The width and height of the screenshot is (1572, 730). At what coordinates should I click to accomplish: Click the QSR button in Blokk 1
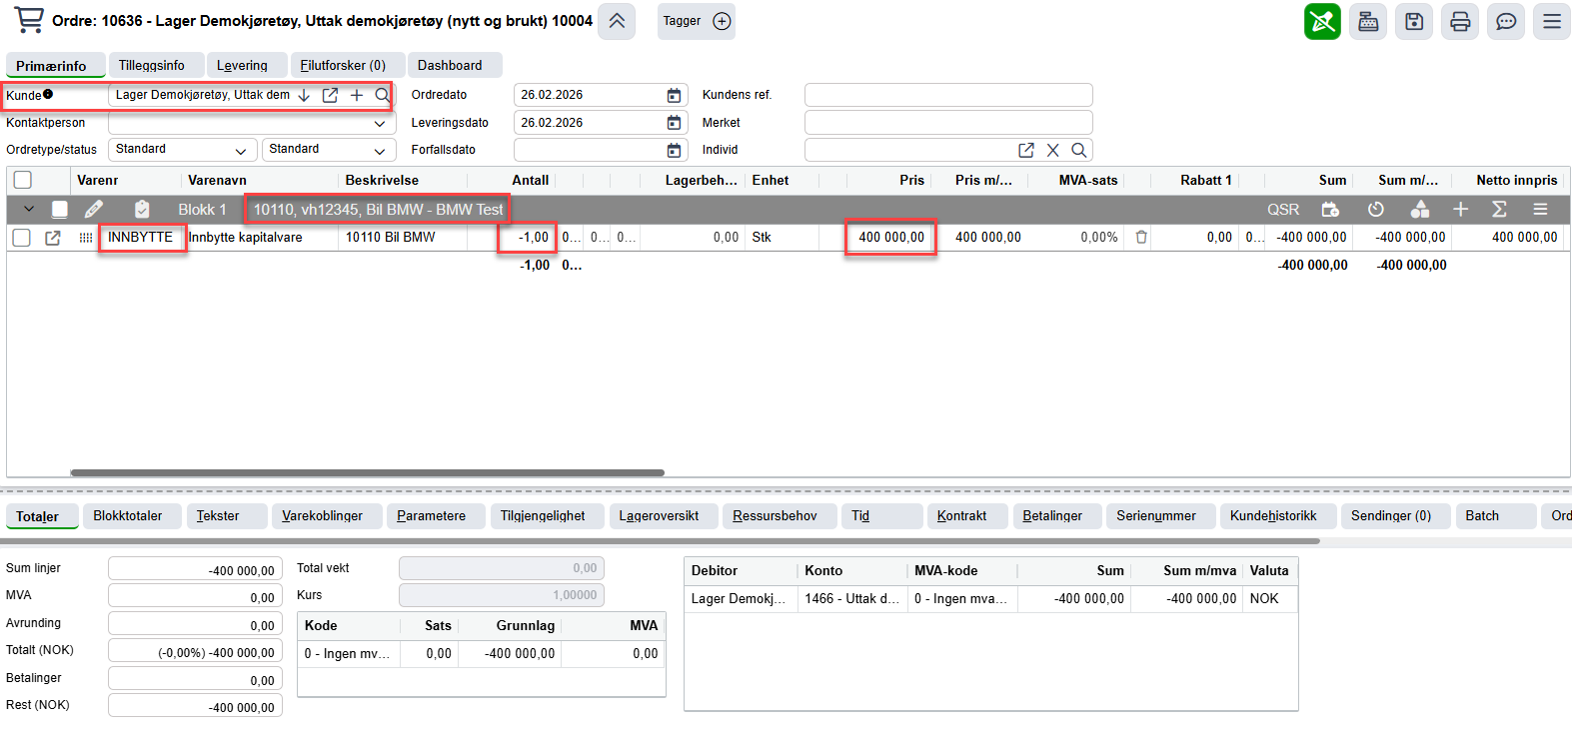pos(1283,209)
